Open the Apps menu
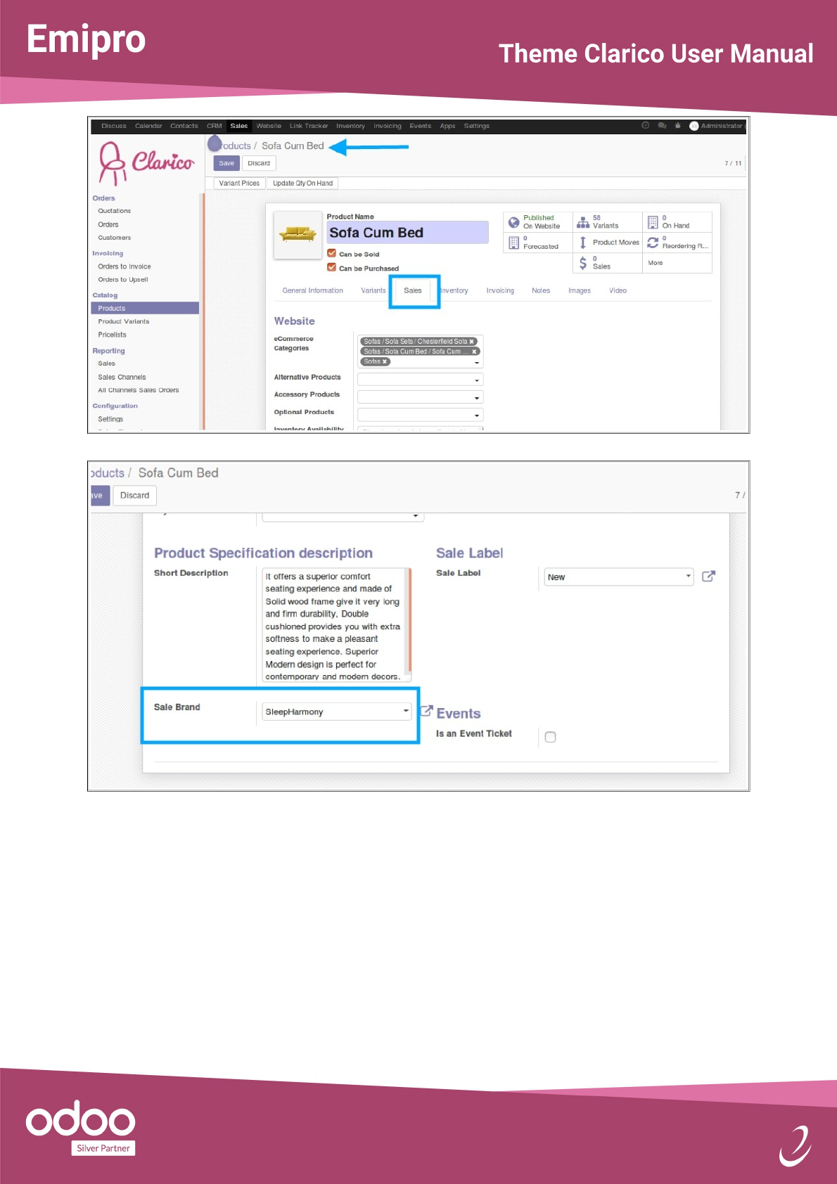837x1184 pixels. point(447,126)
